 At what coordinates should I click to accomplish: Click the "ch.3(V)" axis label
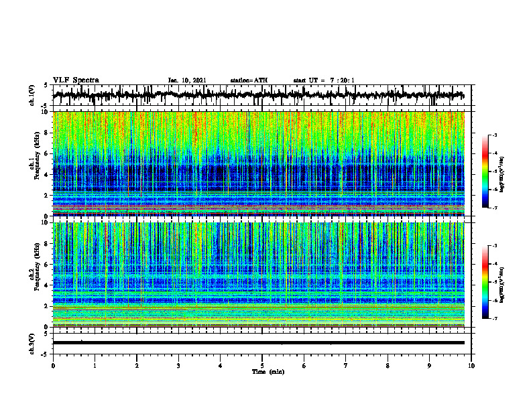tap(32, 344)
